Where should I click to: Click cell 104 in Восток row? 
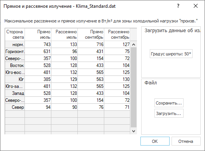click(x=117, y=65)
